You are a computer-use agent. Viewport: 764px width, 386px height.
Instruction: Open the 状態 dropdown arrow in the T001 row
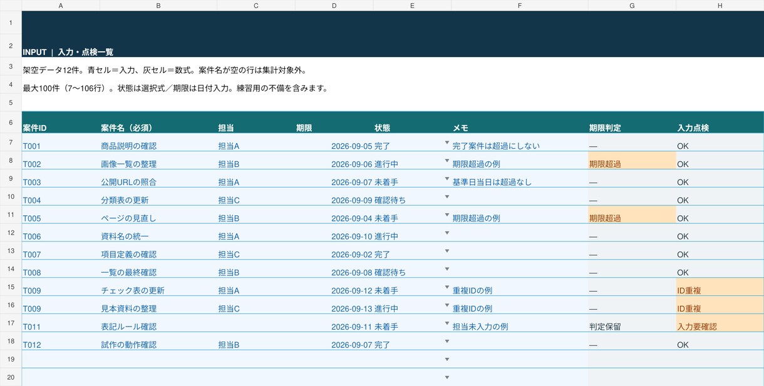(447, 143)
